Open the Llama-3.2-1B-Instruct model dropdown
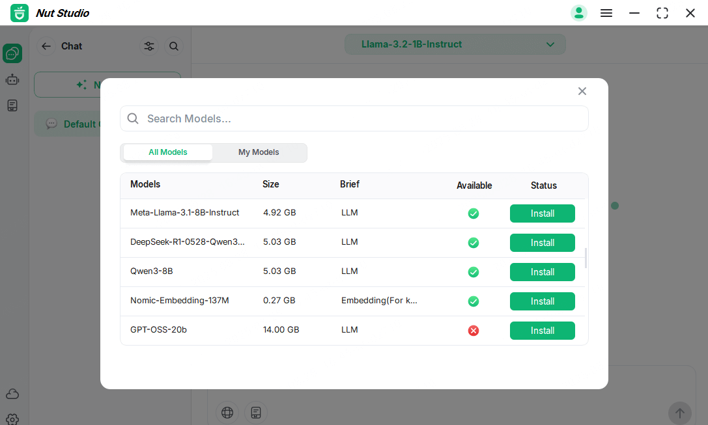Viewport: 708px width, 425px height. (455, 44)
